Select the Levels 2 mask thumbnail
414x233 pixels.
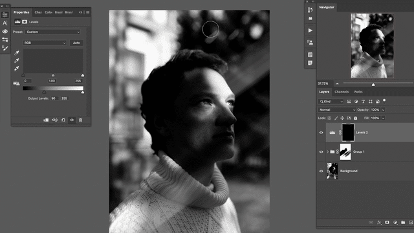(x=348, y=132)
